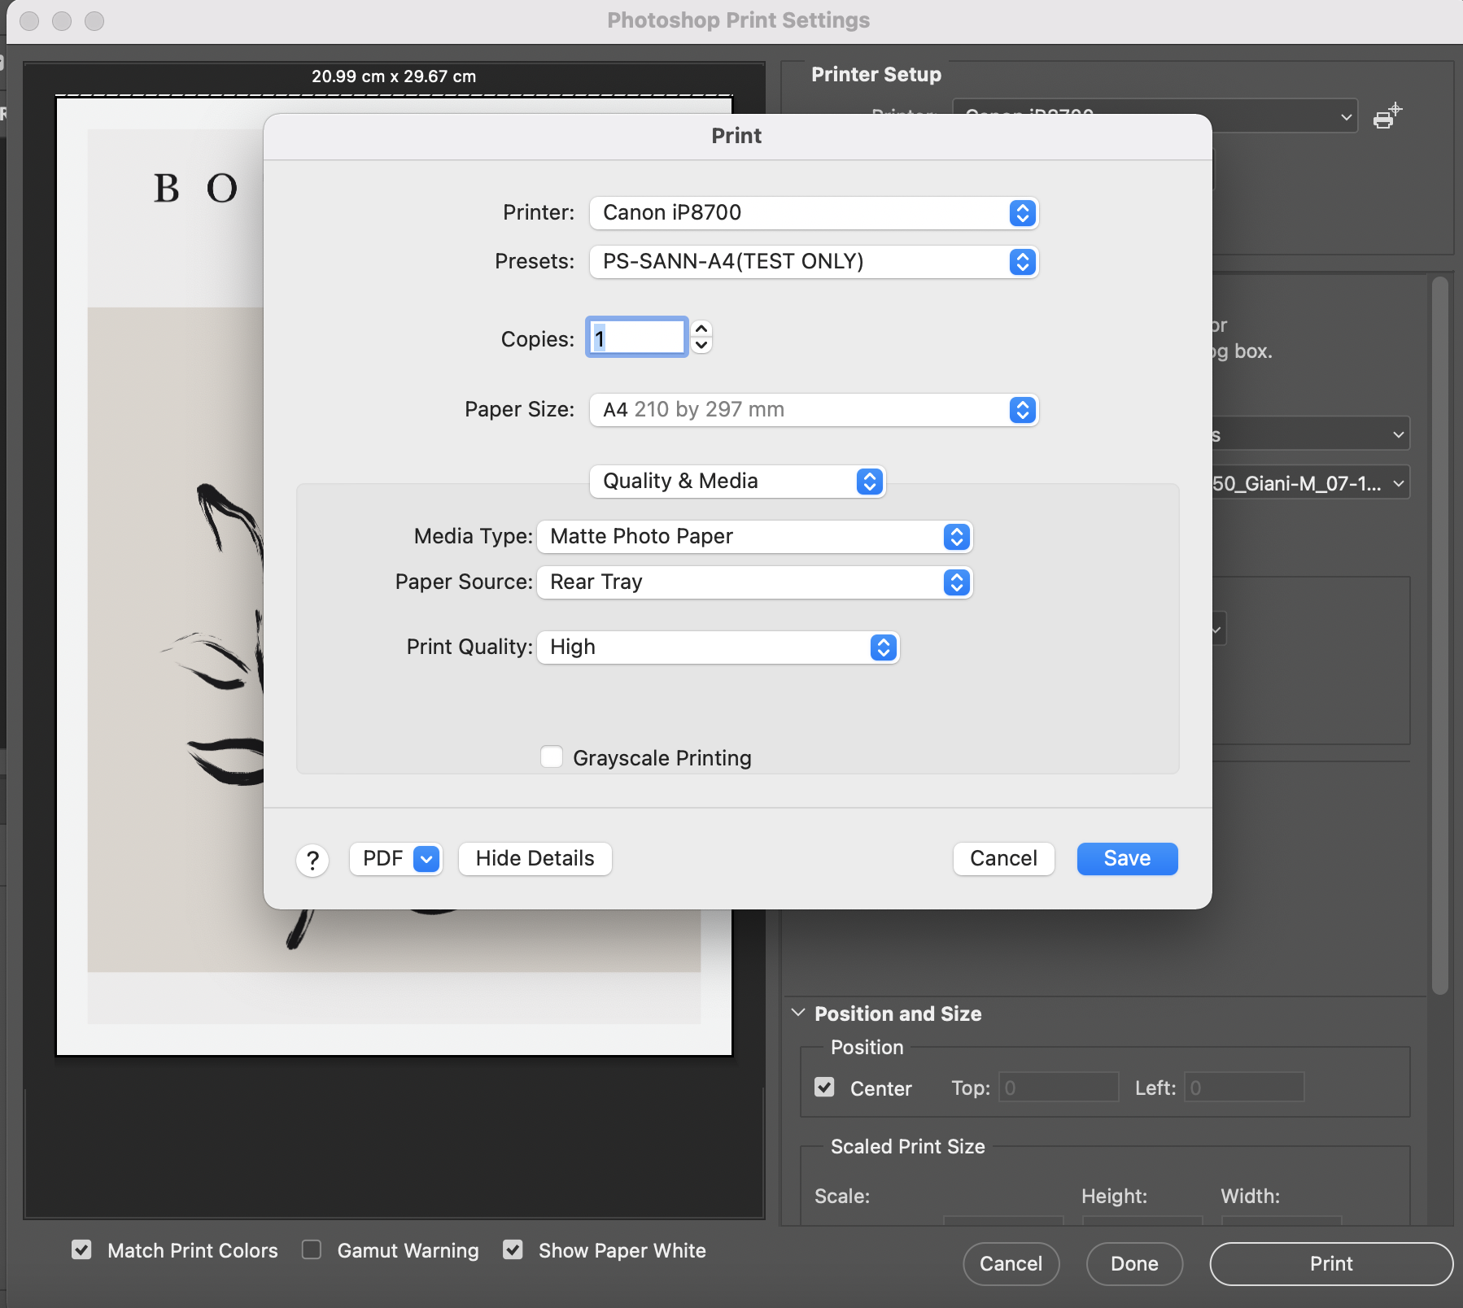The height and width of the screenshot is (1308, 1463).
Task: Toggle the Match Print Colors checkbox
Action: 81,1249
